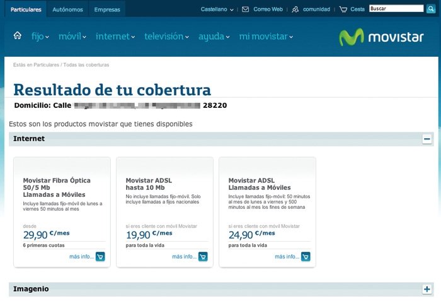This screenshot has height=301, width=441.
Task: Click the 24,90 €/mes price
Action: coord(252,234)
